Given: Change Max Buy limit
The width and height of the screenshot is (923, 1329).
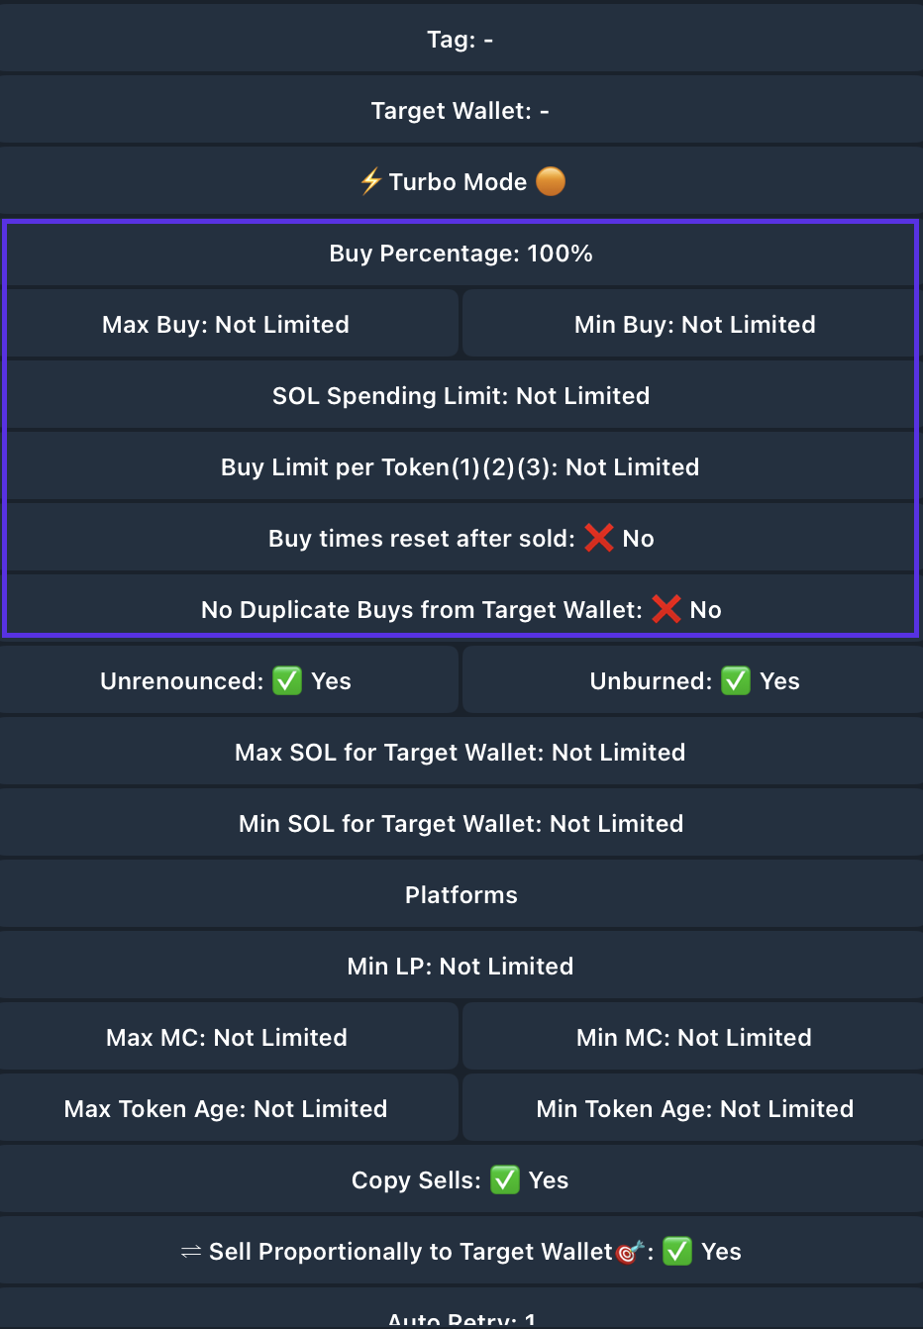Looking at the screenshot, I should tap(226, 325).
